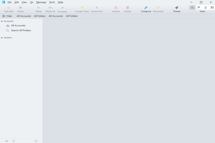This screenshot has height=143, width=215.
Task: Switch to list view mode
Action: (192, 8)
